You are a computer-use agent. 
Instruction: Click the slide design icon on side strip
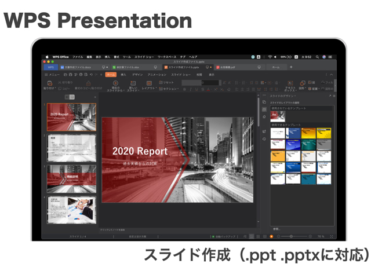[264, 109]
